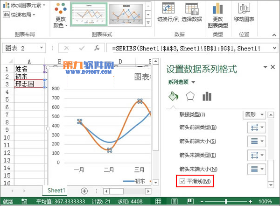Expand the 联接类型 join type dropdown
Viewport: 280px width, 206px height.
click(254, 114)
